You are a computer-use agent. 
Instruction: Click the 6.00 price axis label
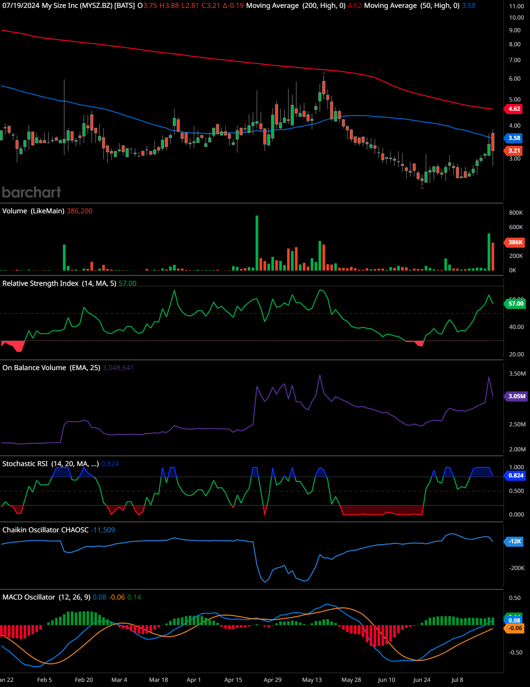(515, 79)
